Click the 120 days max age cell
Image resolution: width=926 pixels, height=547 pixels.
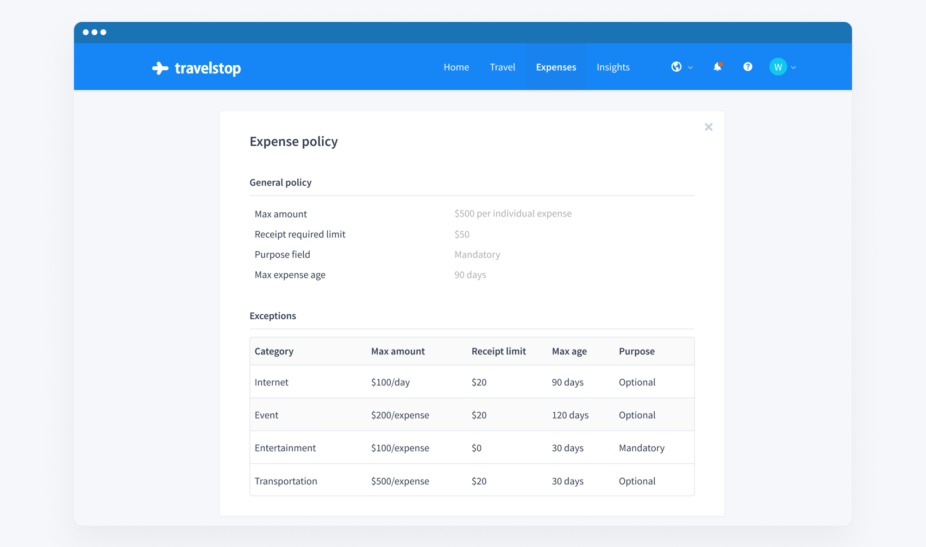(570, 415)
